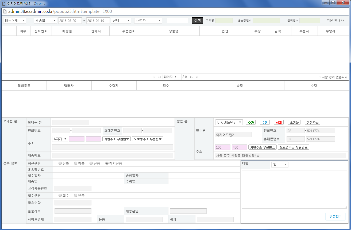Click the green 추가 button
Screen dimensions: 351x230
pos(251,122)
